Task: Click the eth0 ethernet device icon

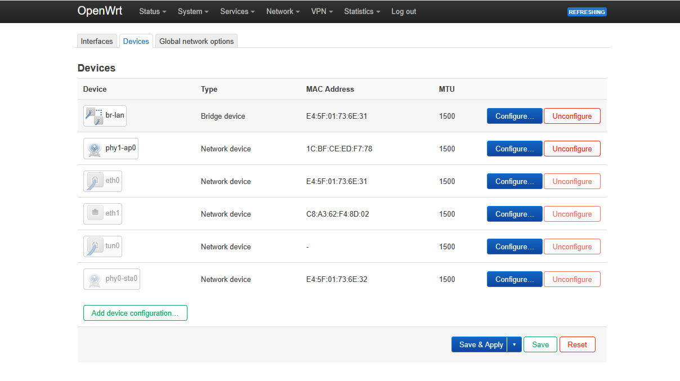Action: pos(94,181)
